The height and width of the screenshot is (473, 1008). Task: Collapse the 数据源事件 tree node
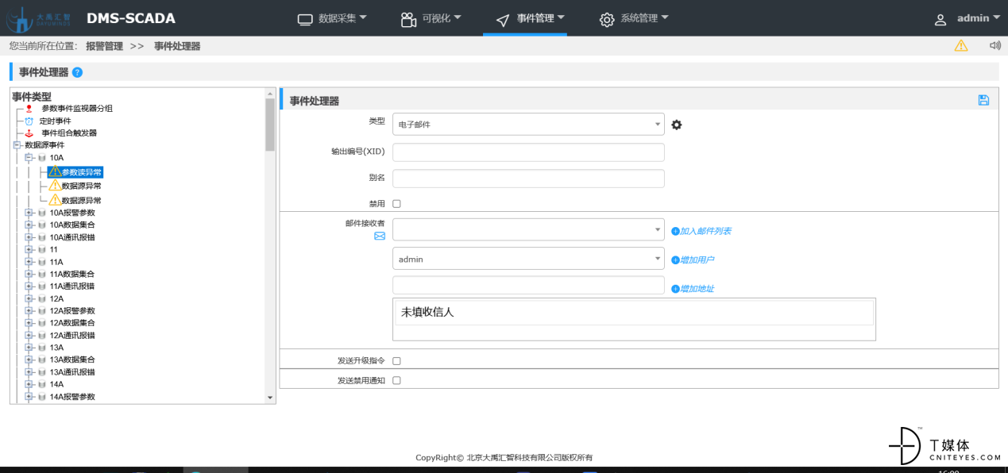(x=17, y=145)
